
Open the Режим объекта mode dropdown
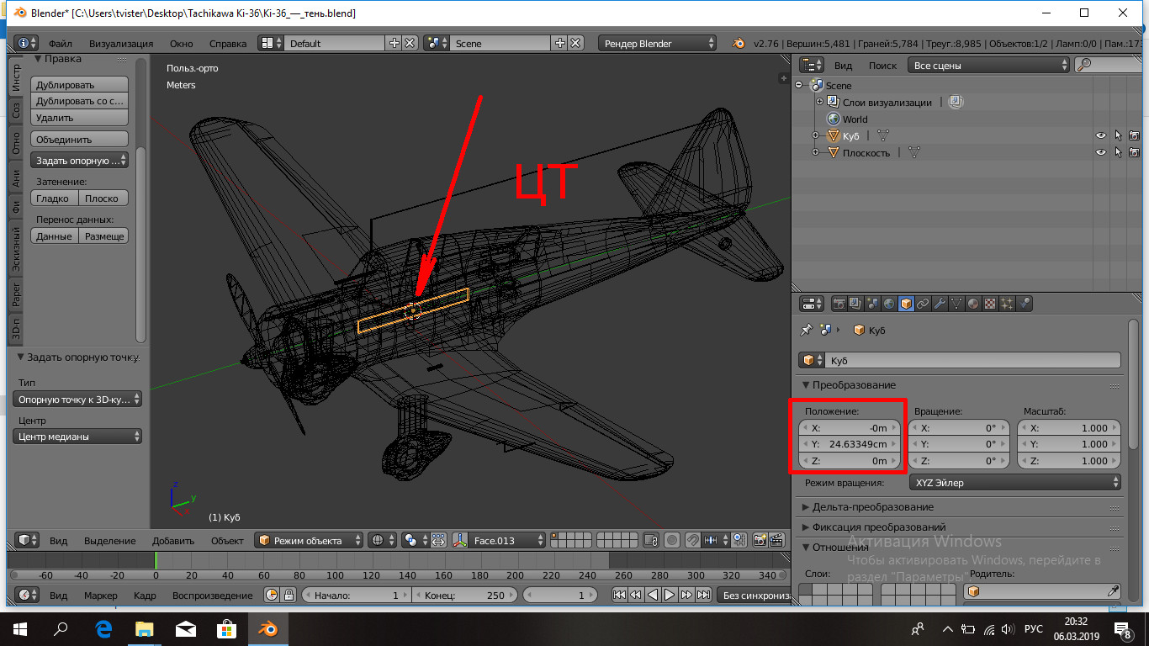[x=310, y=541]
